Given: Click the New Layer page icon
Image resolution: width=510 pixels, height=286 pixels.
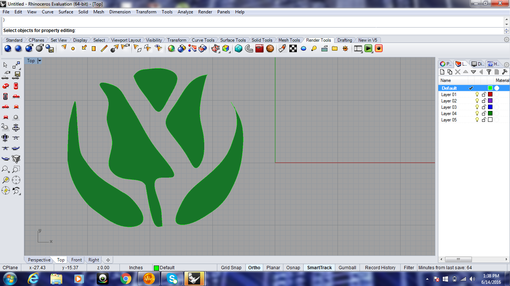Looking at the screenshot, I should click(442, 72).
